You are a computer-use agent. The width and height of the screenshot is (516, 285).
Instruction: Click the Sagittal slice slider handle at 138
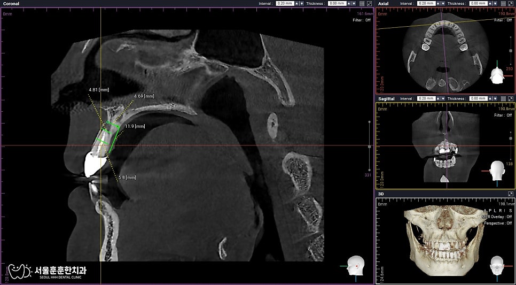511,138
